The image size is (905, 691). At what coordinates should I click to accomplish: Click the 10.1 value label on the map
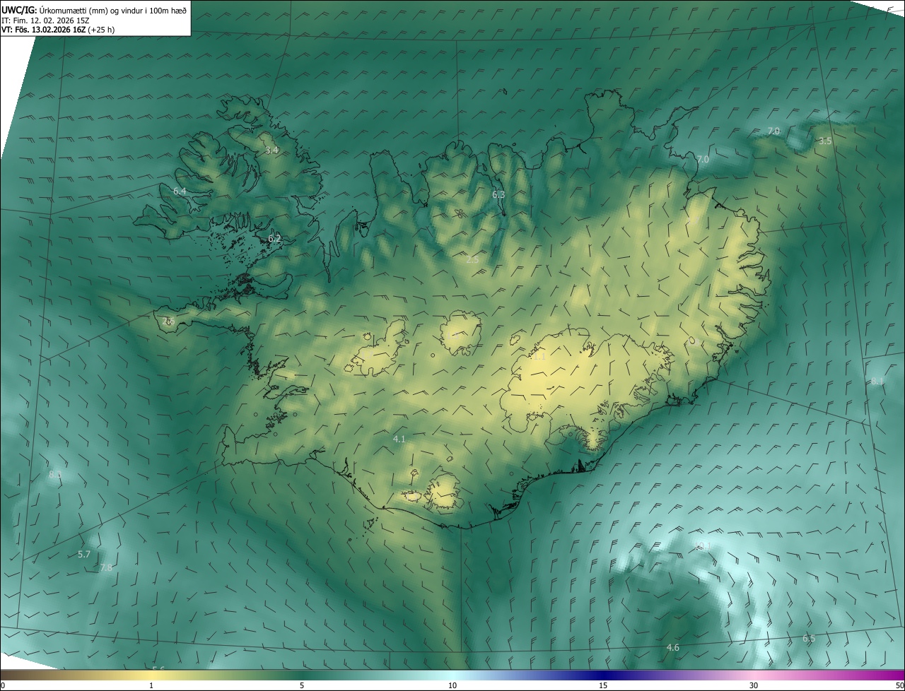703,546
